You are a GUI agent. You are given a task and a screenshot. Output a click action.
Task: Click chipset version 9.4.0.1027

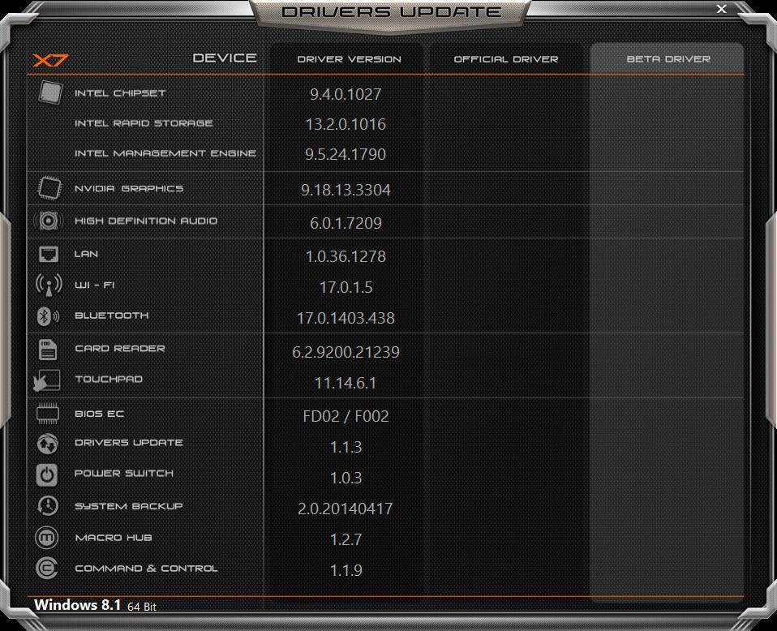pyautogui.click(x=346, y=94)
